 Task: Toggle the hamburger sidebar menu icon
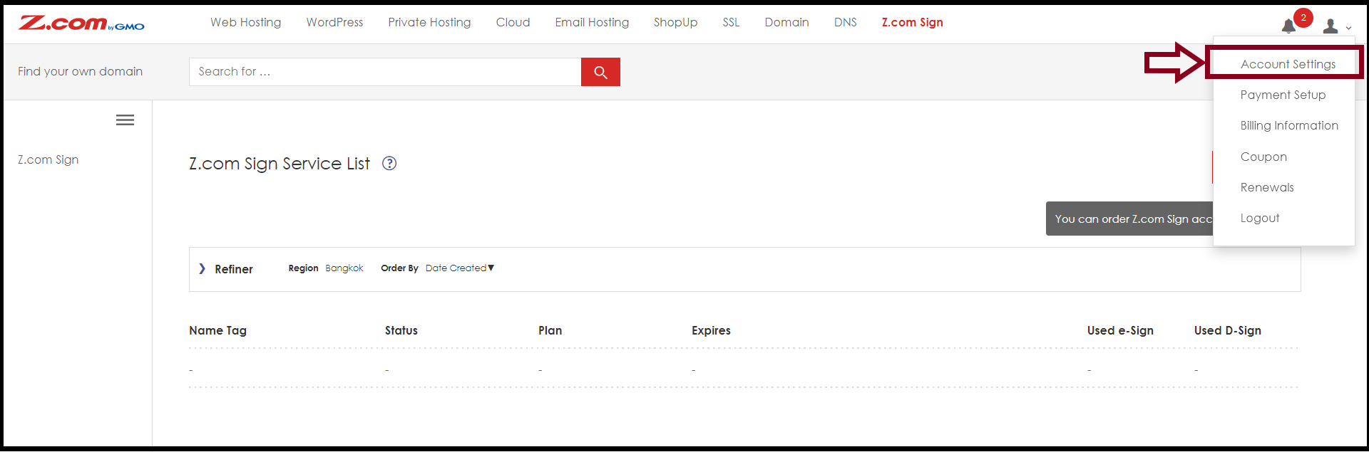pyautogui.click(x=125, y=120)
